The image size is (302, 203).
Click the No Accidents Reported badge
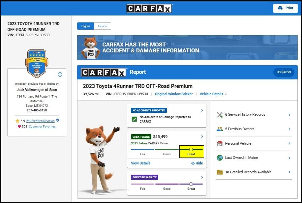149,110
